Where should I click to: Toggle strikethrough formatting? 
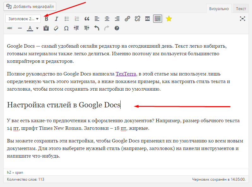point(10,28)
